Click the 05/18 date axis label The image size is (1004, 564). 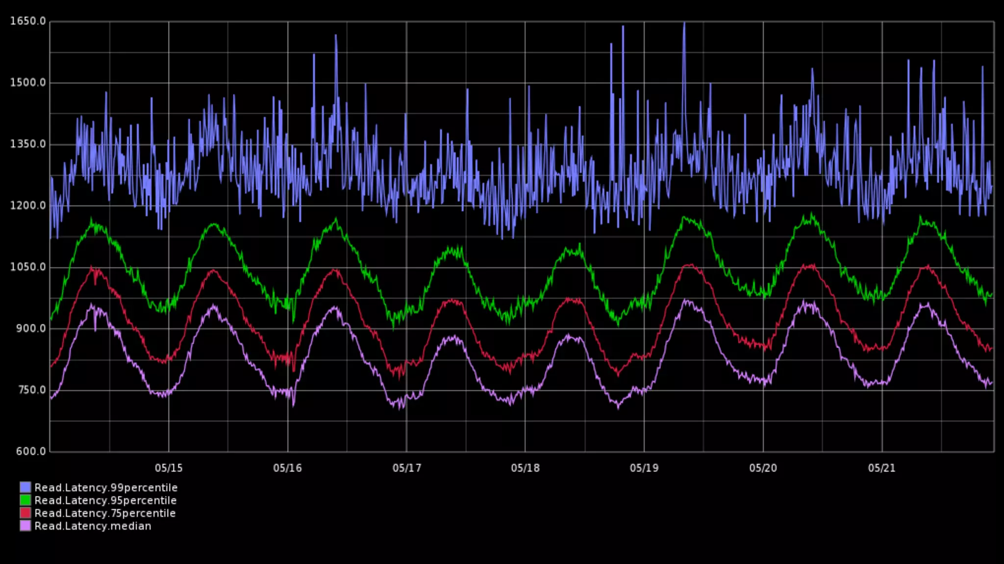[525, 468]
